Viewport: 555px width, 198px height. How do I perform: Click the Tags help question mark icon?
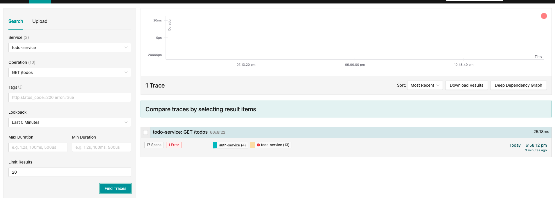(x=20, y=87)
